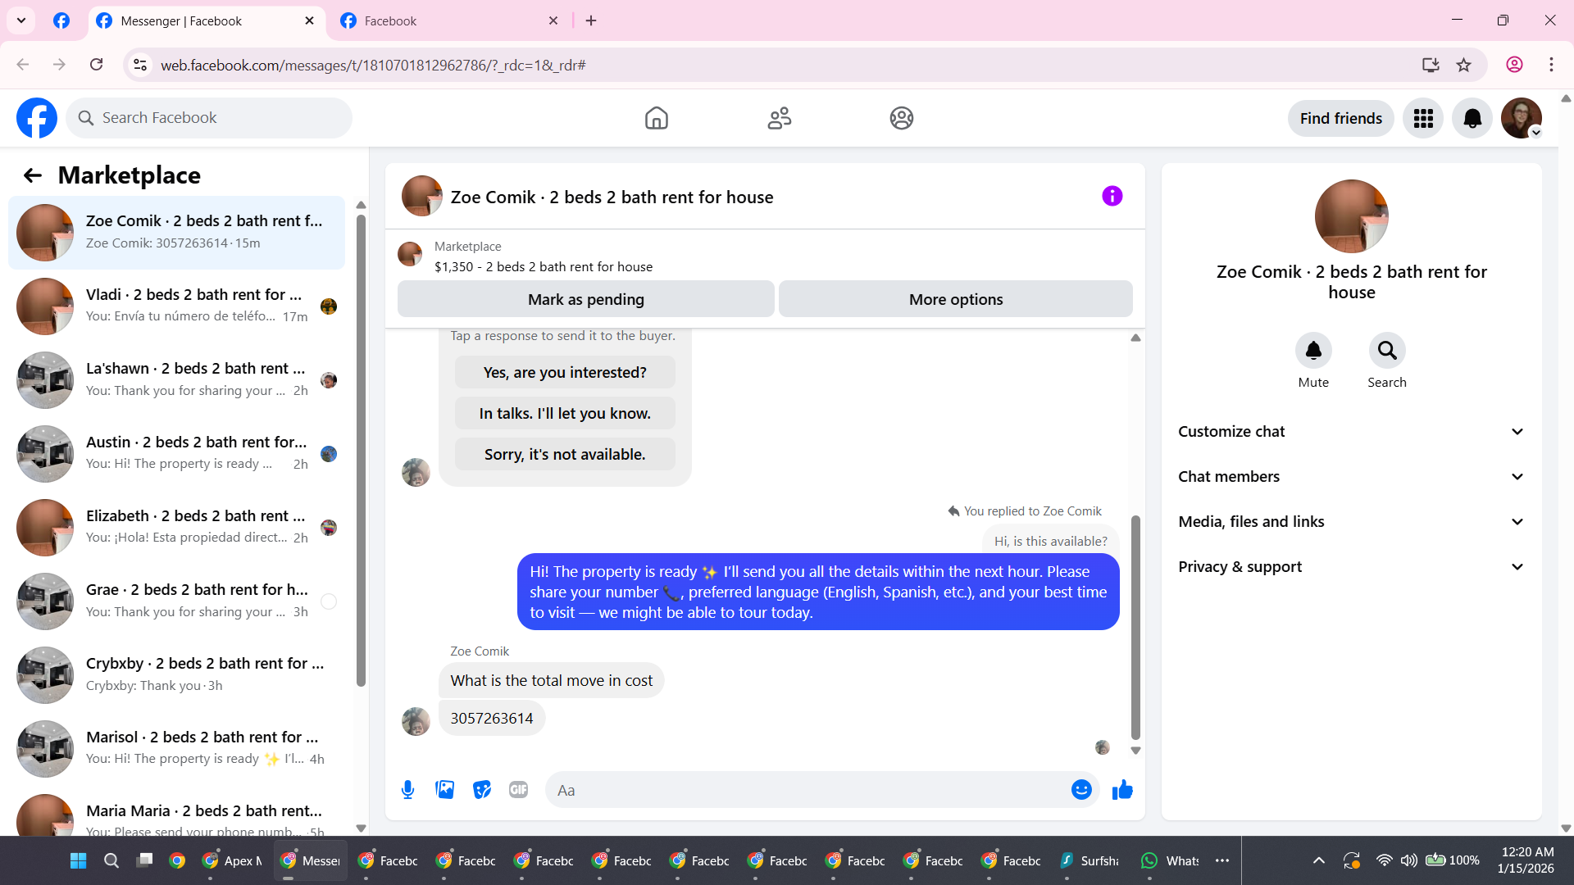The height and width of the screenshot is (885, 1574).
Task: Click the Find friends button
Action: (1340, 119)
